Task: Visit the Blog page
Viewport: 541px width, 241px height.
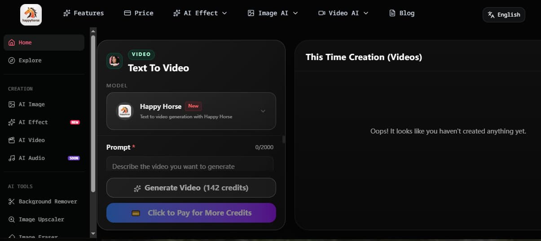Action: (402, 13)
